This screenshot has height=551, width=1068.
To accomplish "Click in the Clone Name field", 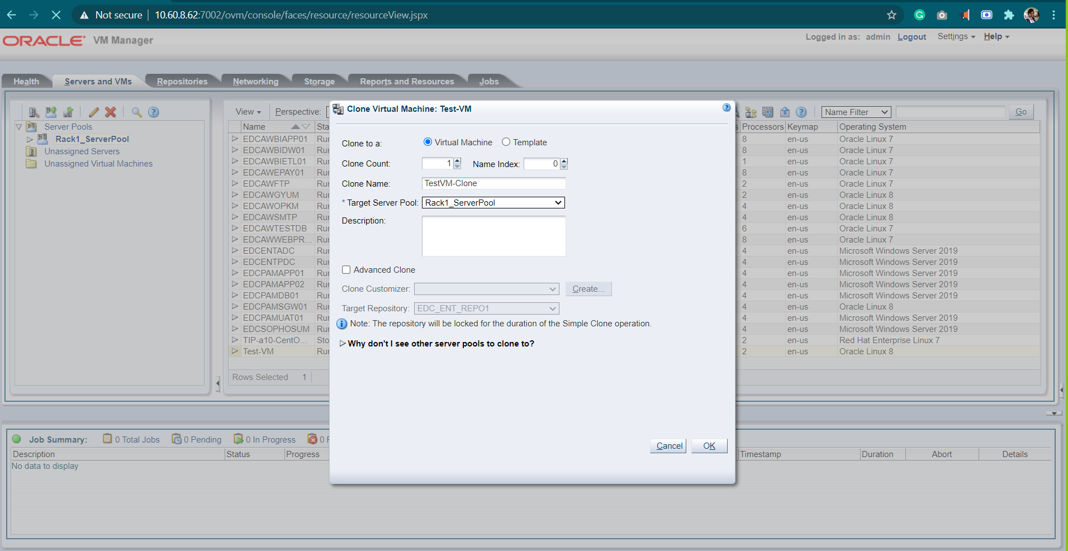I will (x=493, y=183).
